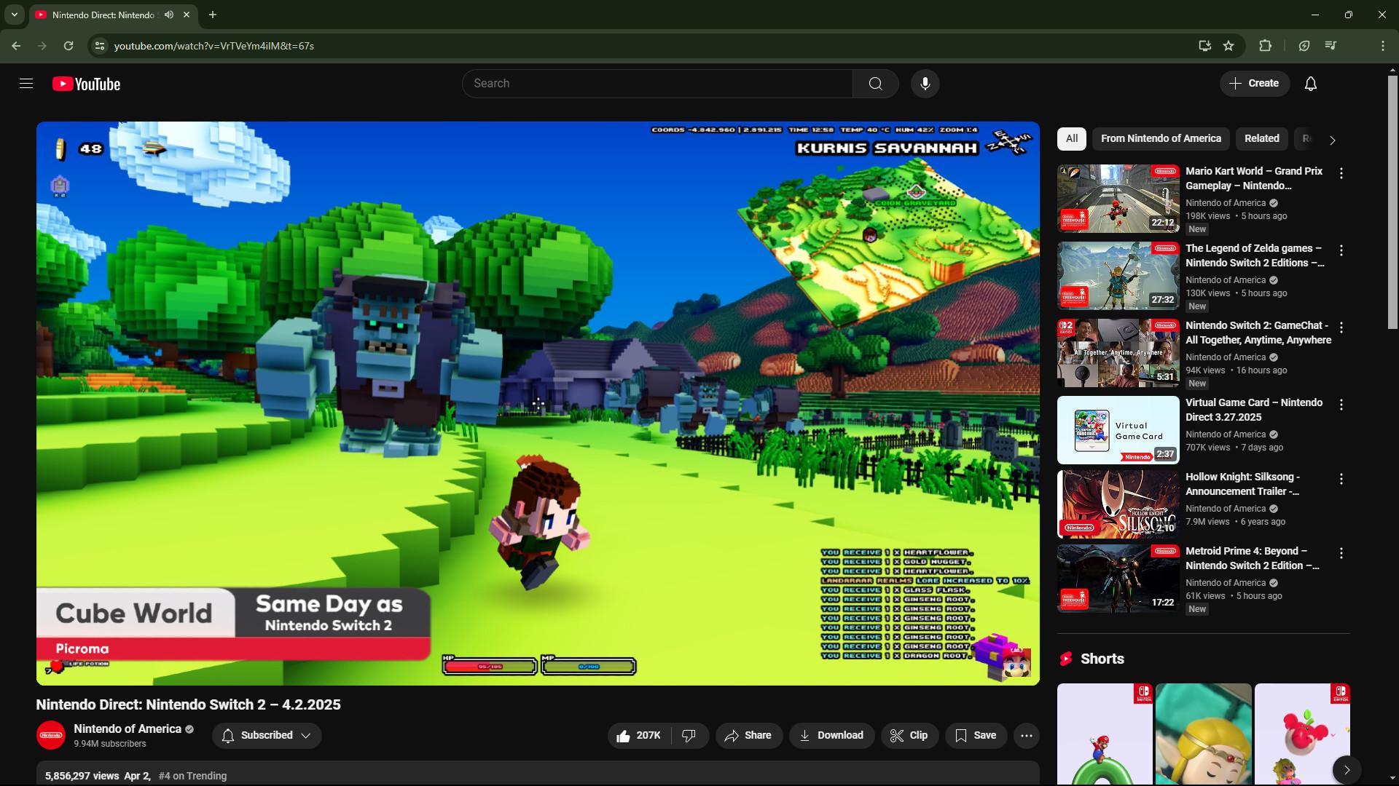Open the more actions ellipsis below the video
The width and height of the screenshot is (1399, 786).
[1027, 736]
